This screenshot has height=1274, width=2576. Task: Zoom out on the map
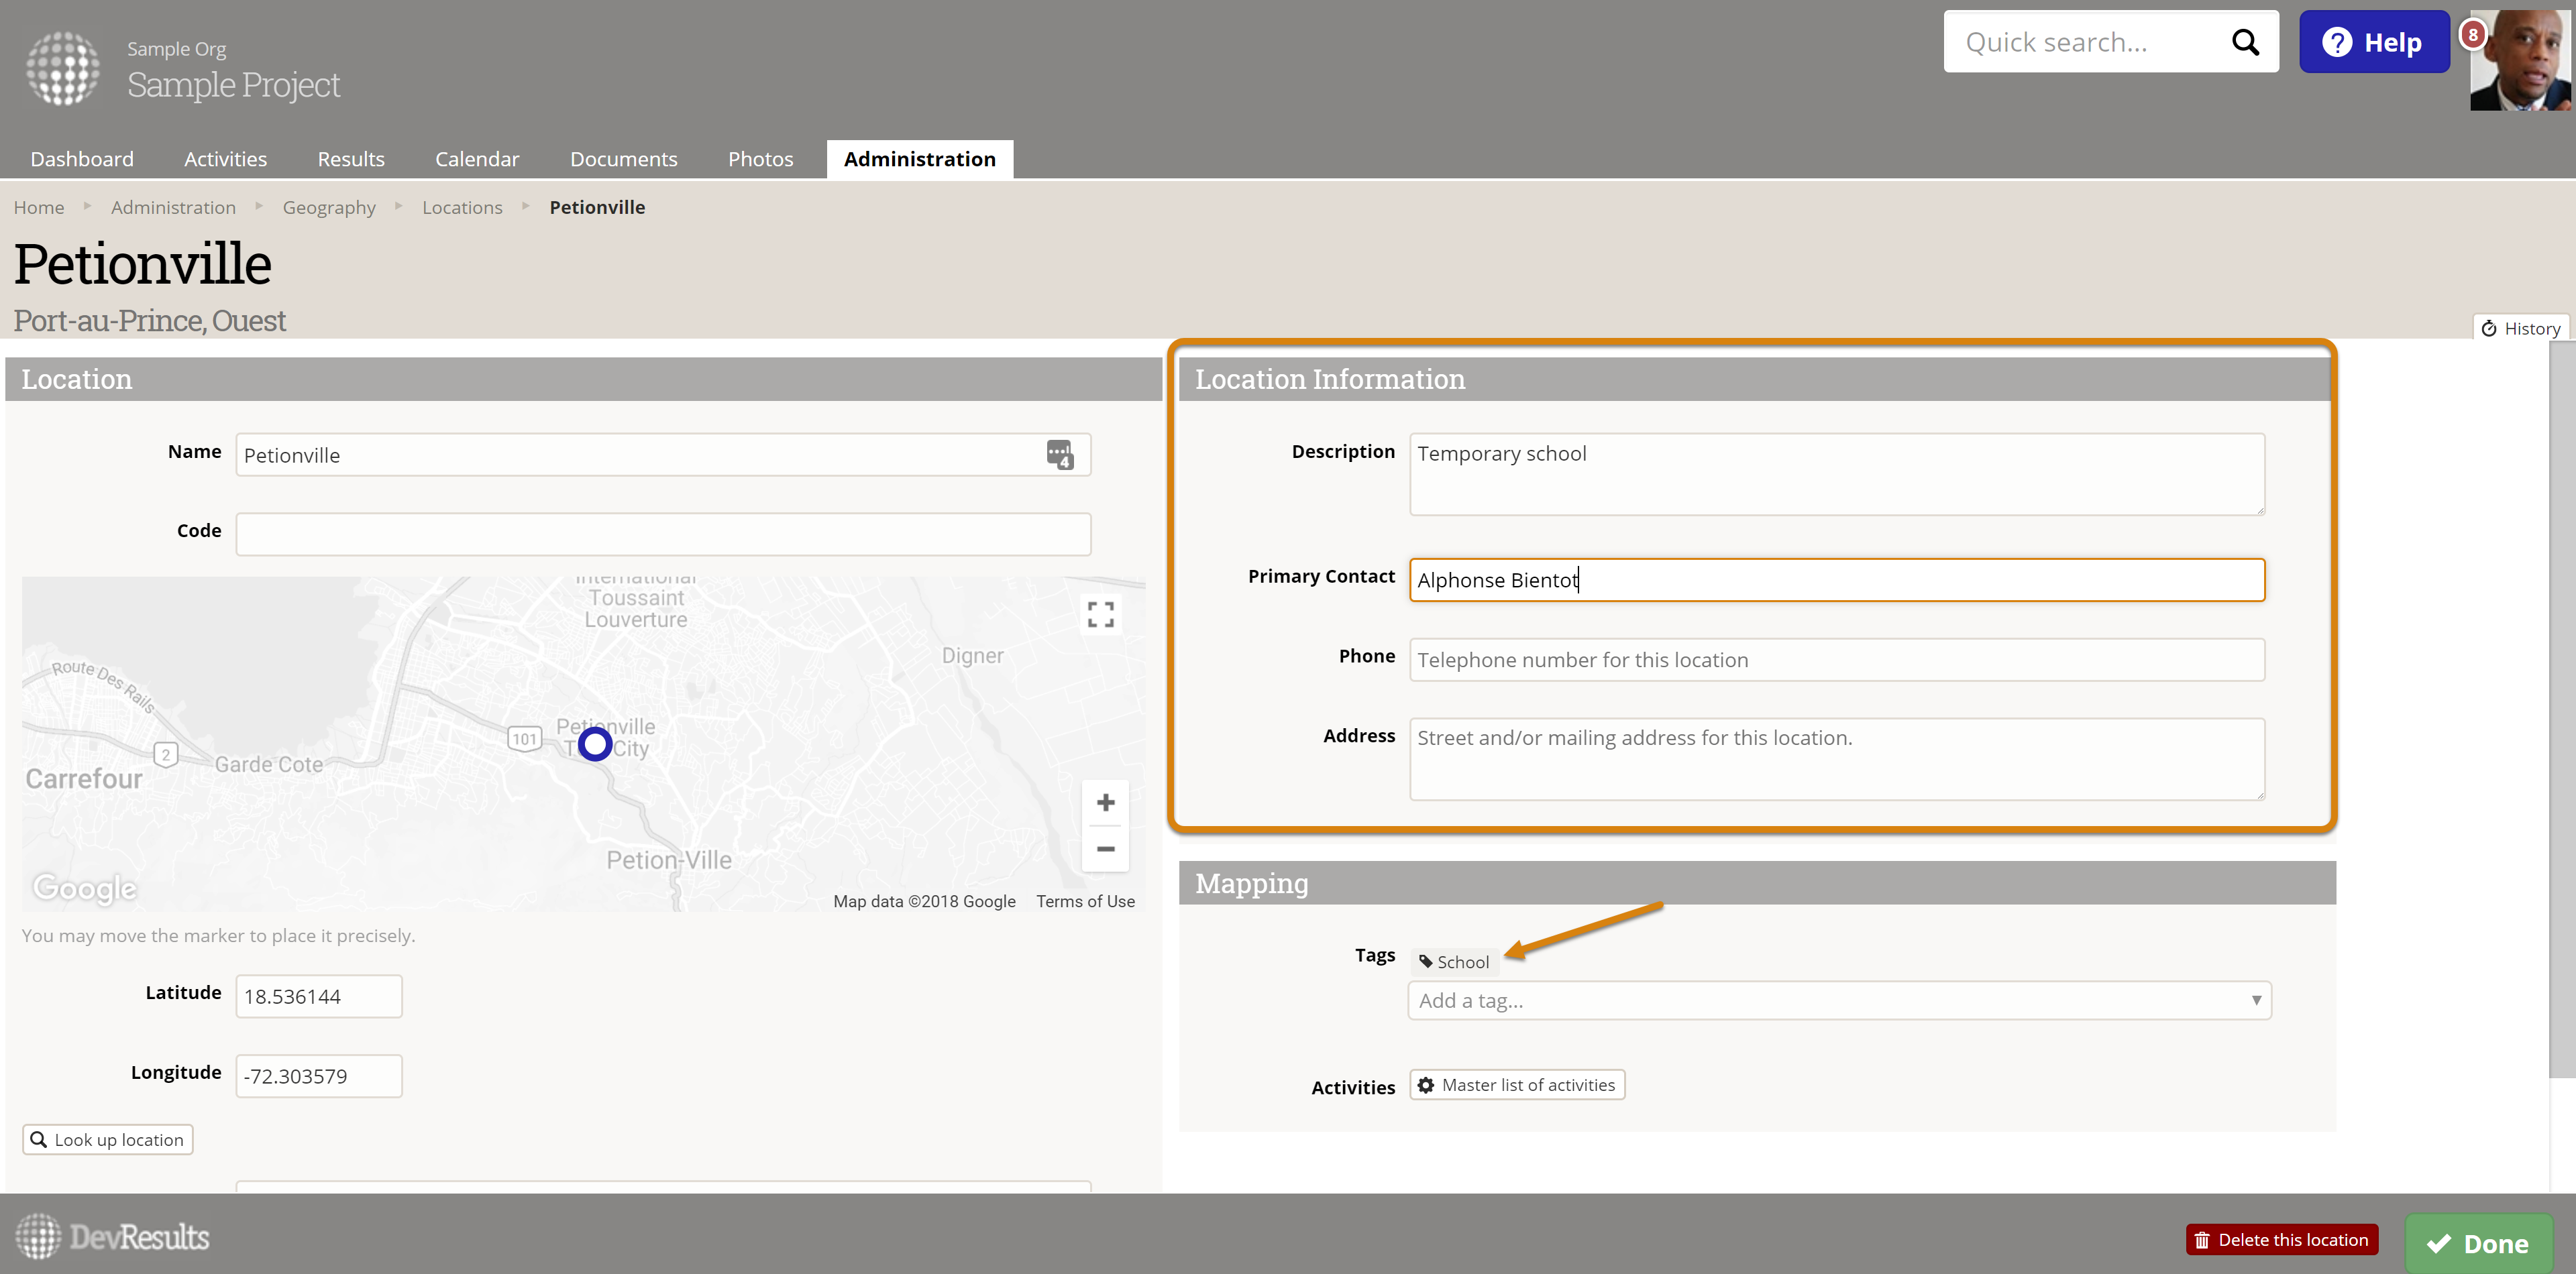coord(1105,850)
